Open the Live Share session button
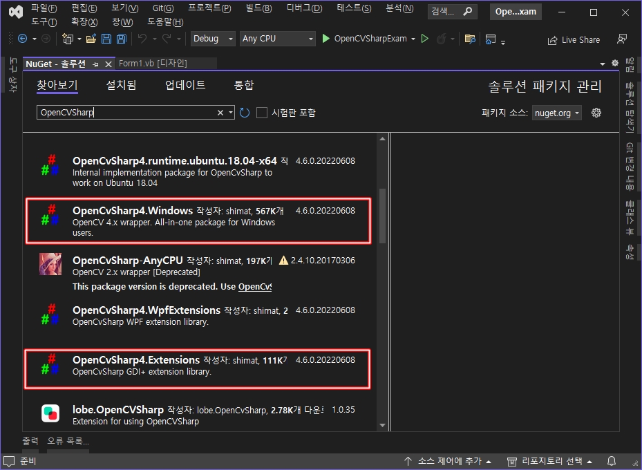Screen dimensions: 642x470 pos(574,39)
